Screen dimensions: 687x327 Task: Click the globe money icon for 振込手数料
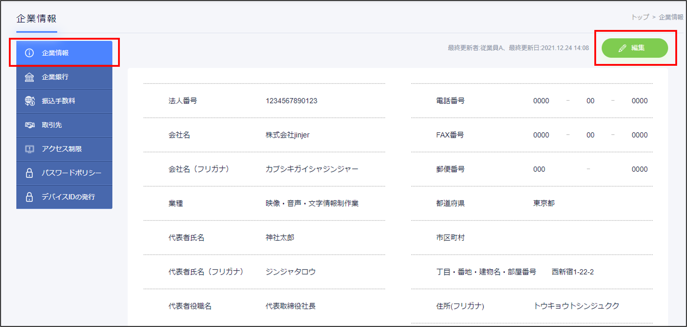(30, 101)
